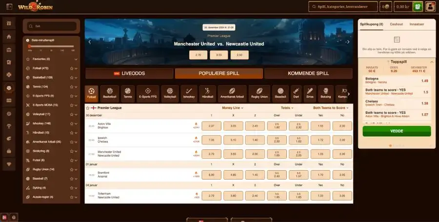Show next sports with right arrow
The width and height of the screenshot is (439, 222).
tap(349, 94)
